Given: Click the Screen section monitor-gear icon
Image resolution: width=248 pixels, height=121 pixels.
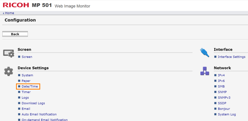Looking at the screenshot, I should tap(9, 53).
